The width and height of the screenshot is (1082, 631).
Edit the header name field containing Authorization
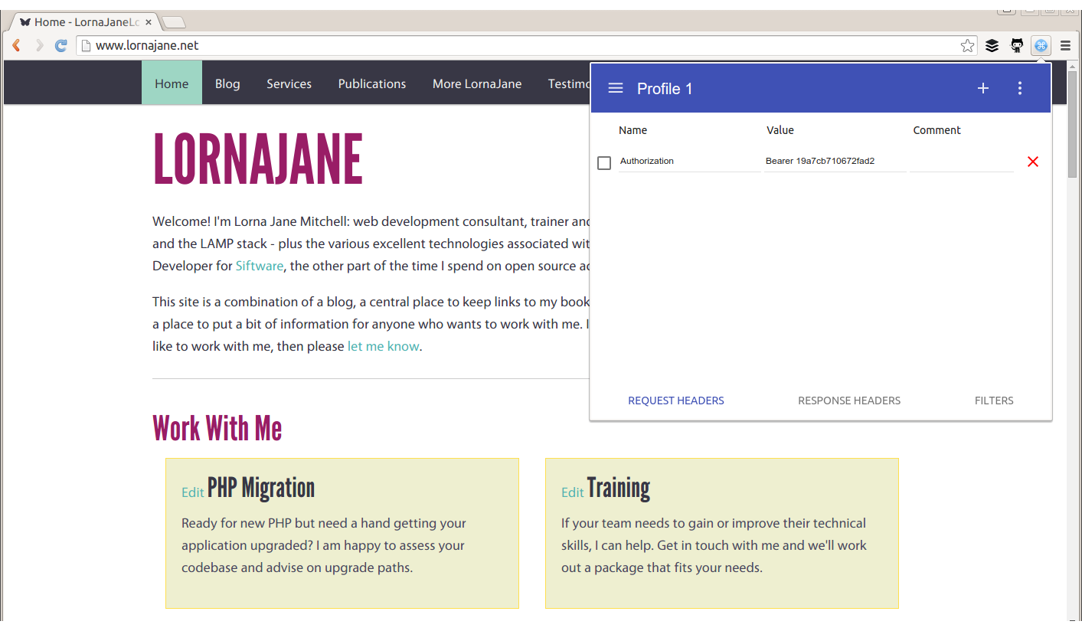click(x=689, y=162)
